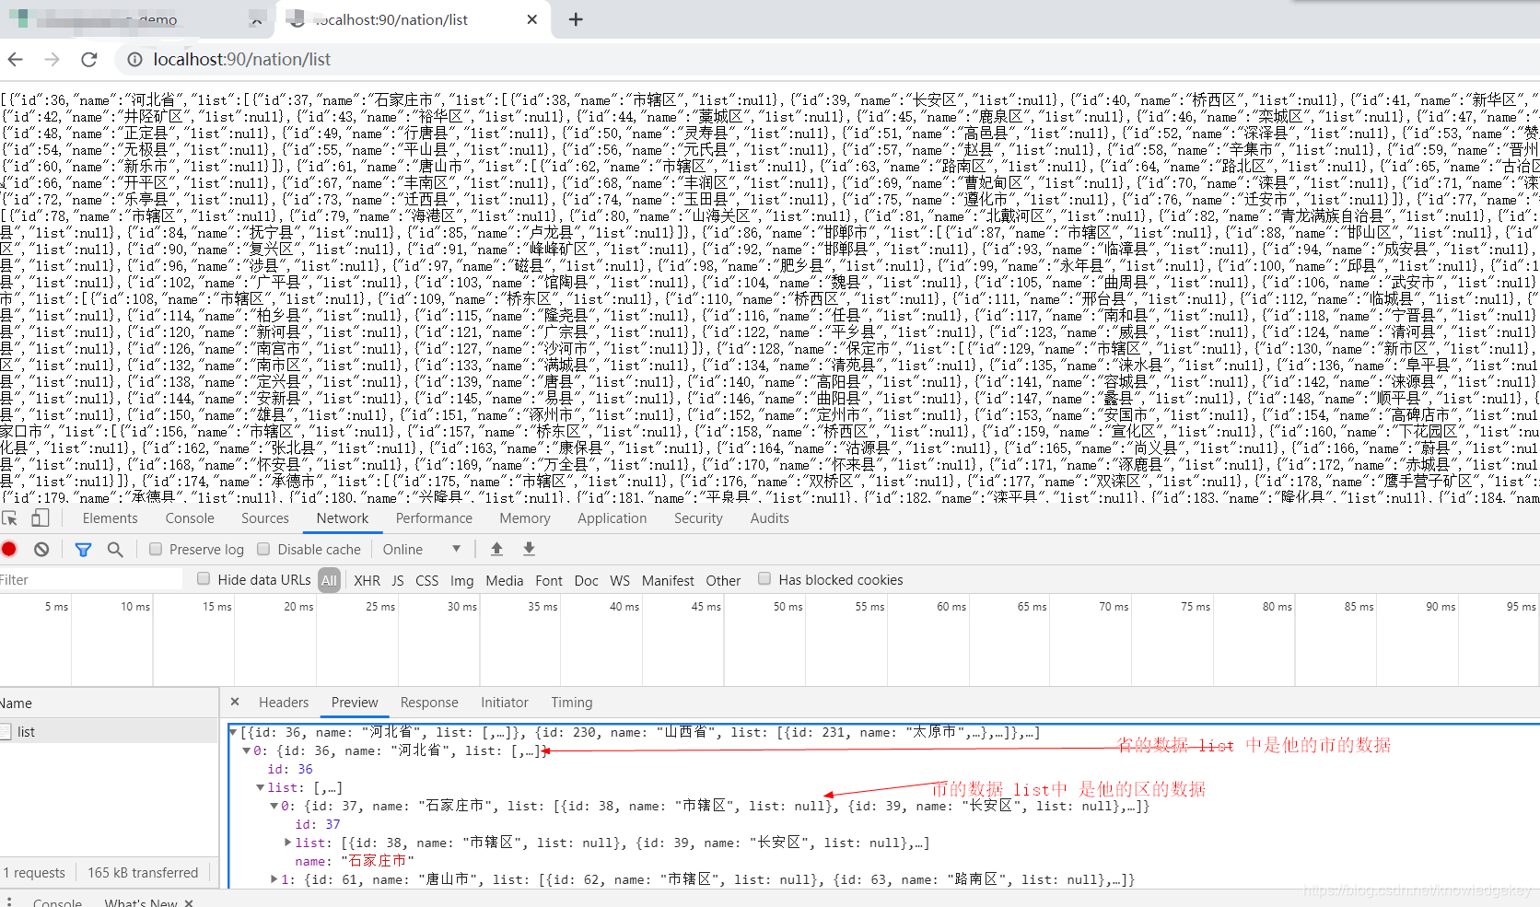Image resolution: width=1540 pixels, height=907 pixels.
Task: Enable Disable cache checkbox
Action: point(263,549)
